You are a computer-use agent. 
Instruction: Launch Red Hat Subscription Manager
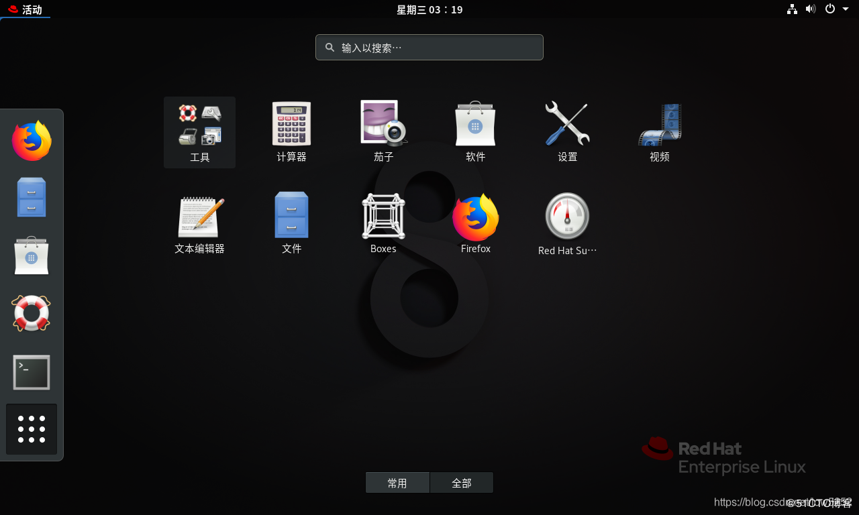point(567,223)
